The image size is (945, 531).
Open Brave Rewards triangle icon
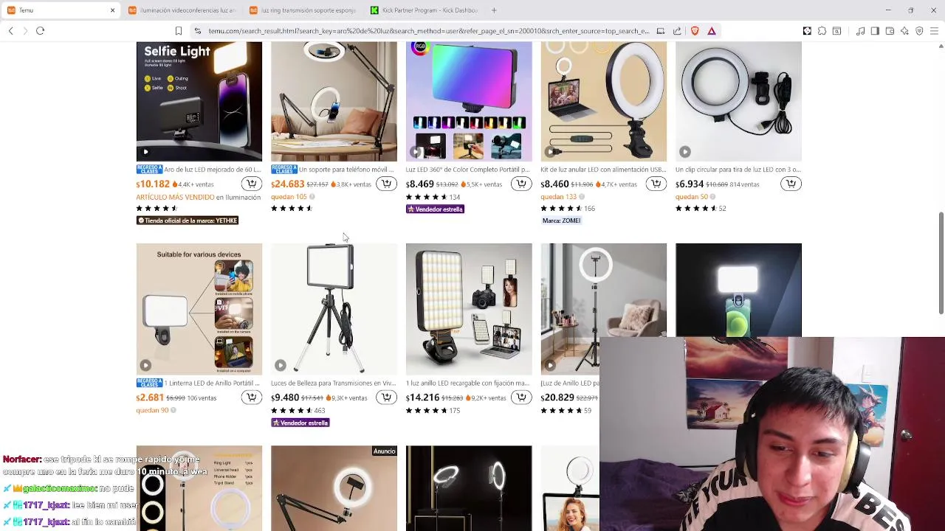[x=712, y=31]
